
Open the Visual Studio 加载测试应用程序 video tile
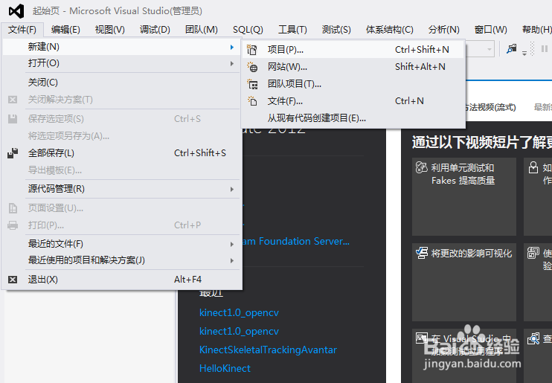(464, 355)
